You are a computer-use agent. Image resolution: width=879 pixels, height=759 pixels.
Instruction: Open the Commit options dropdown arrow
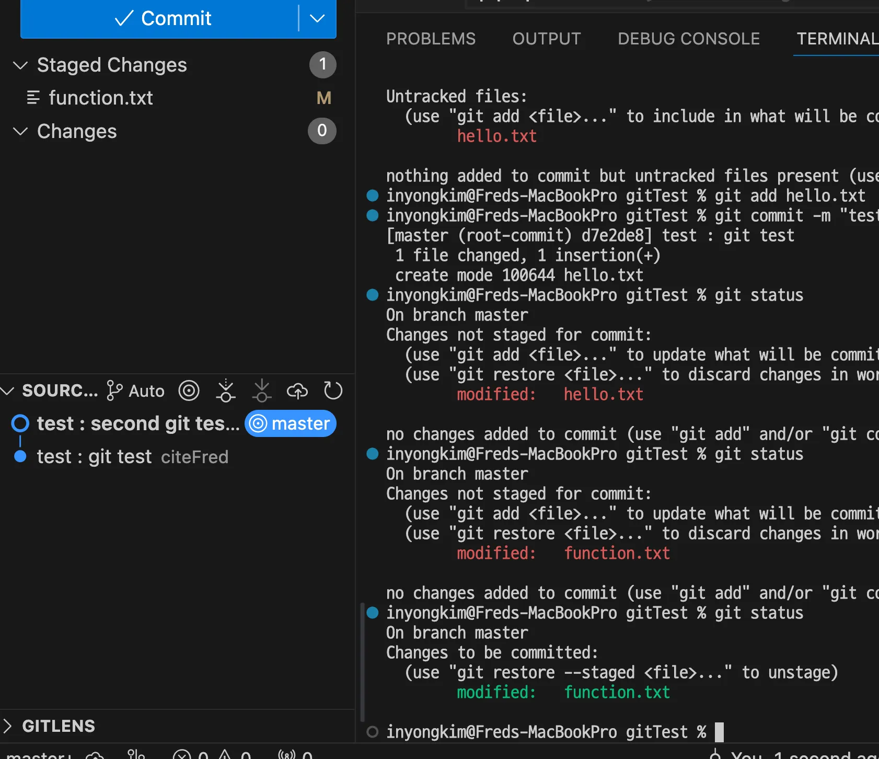coord(317,18)
